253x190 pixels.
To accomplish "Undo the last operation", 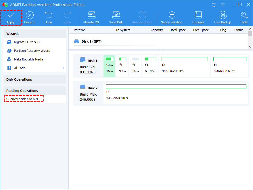I will 48,18.
